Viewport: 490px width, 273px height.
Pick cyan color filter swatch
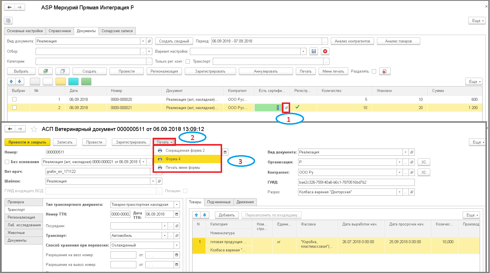(73, 81)
